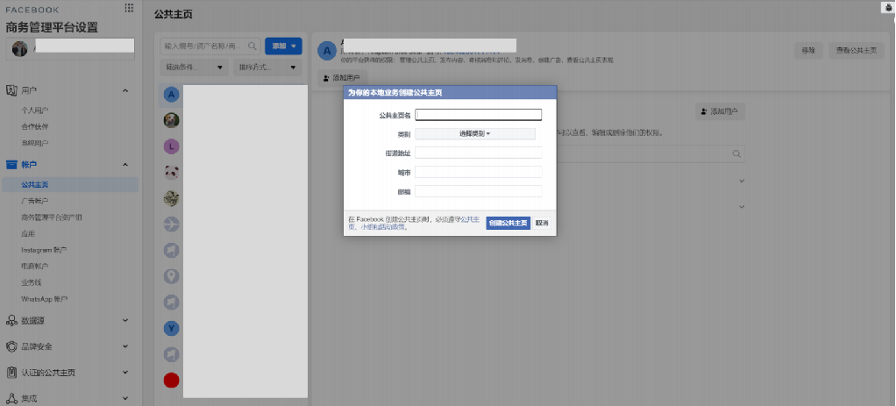Open 个人用户 in the sidebar
The width and height of the screenshot is (896, 406).
(x=35, y=110)
